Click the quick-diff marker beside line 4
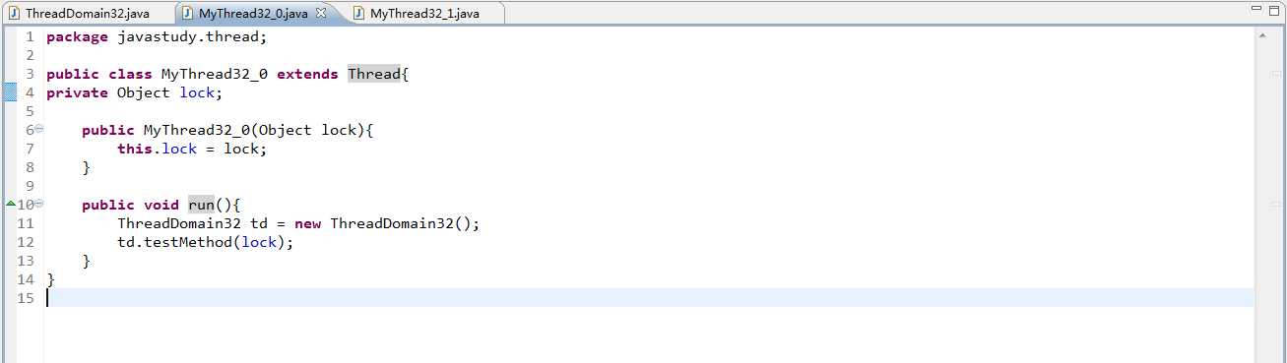This screenshot has height=363, width=1287. pyautogui.click(x=10, y=92)
